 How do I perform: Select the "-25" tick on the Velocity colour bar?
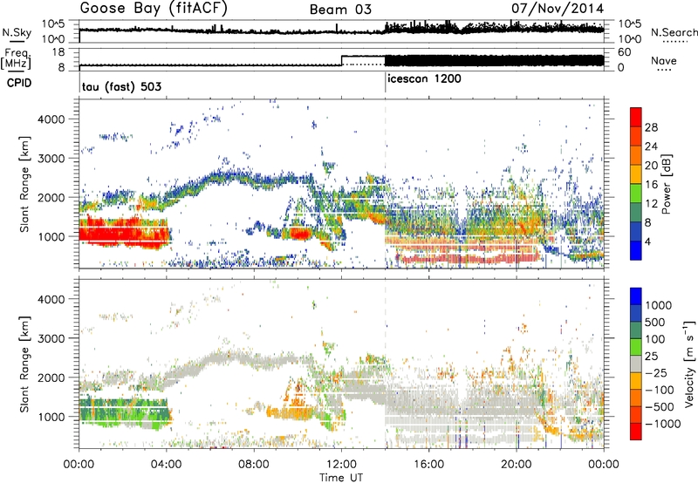[x=656, y=373]
